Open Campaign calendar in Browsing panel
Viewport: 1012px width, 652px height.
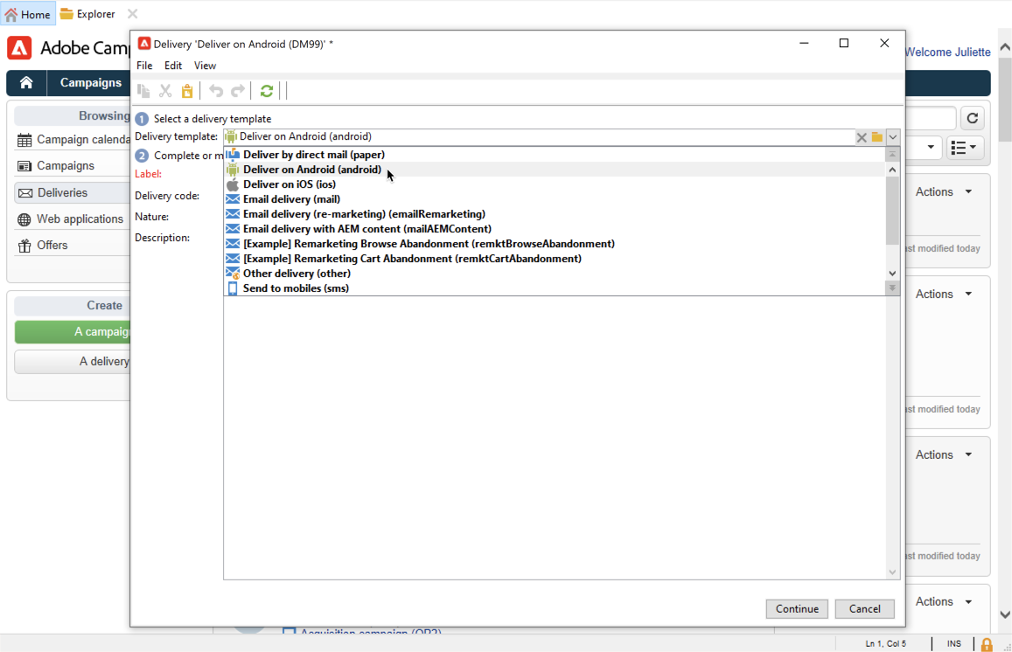pos(73,140)
